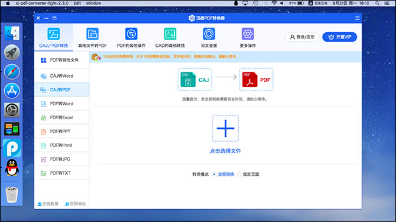Select PDF转JPG in sidebar

[x=62, y=159]
